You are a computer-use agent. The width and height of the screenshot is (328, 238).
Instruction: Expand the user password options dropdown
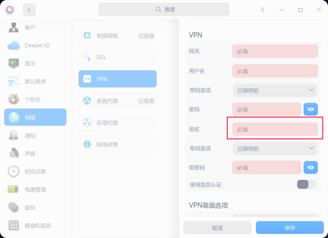tap(275, 90)
